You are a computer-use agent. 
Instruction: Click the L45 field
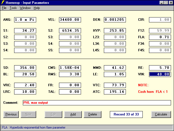115,50
